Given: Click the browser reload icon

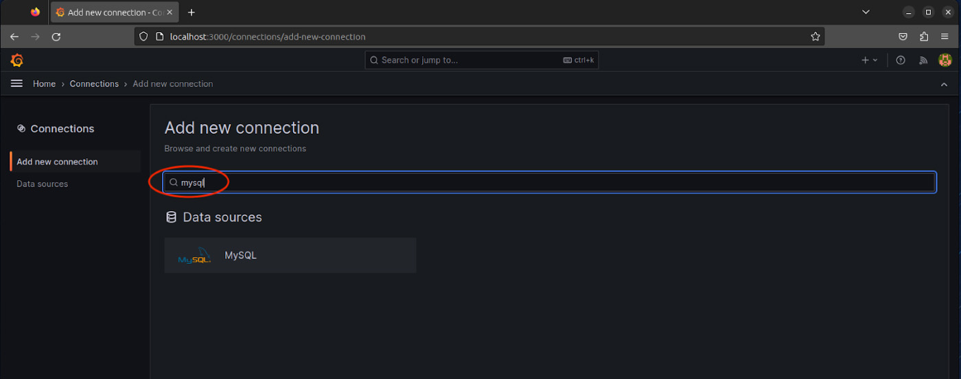Looking at the screenshot, I should click(56, 37).
